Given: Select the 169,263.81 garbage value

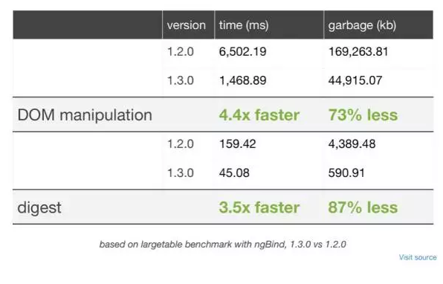Looking at the screenshot, I should [358, 52].
